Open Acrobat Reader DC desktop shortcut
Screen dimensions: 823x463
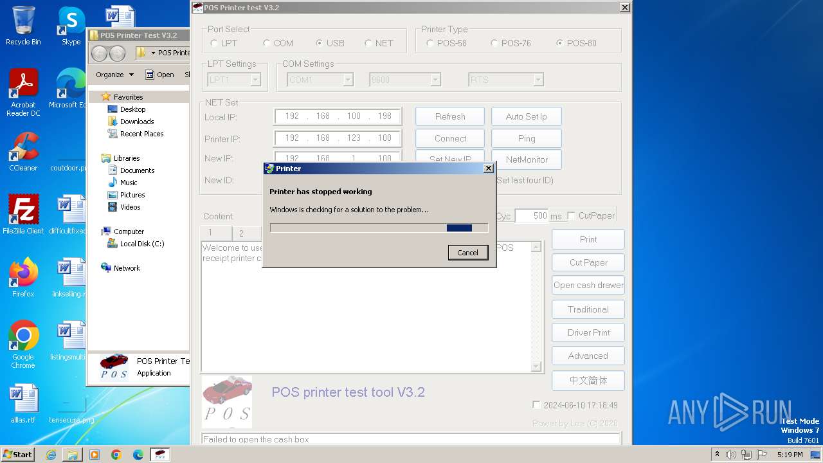(x=23, y=93)
